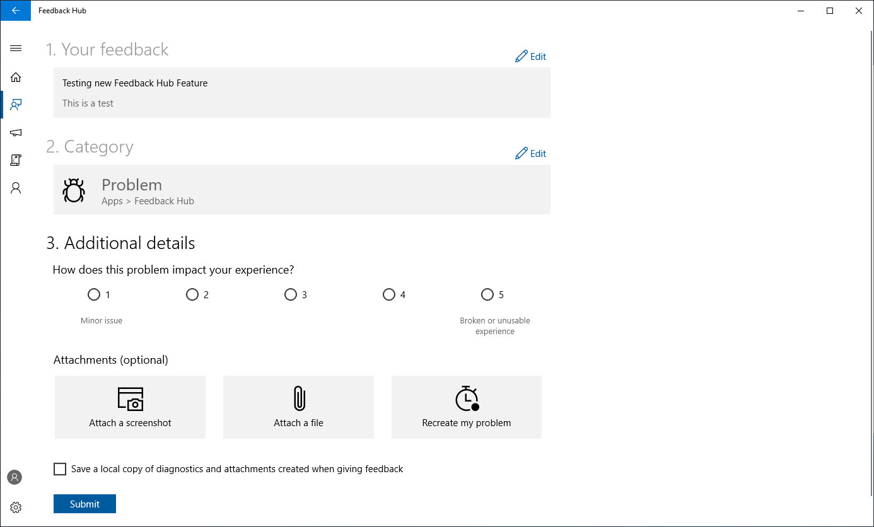
Task: Click 'How does this problem impact your experience?' question
Action: pos(173,270)
